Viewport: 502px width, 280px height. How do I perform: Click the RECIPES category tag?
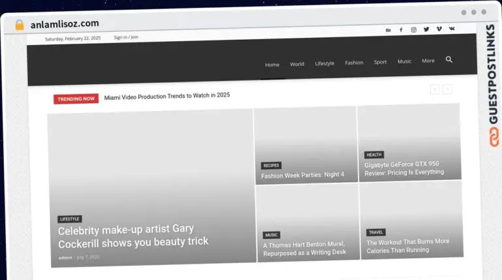coord(271,166)
